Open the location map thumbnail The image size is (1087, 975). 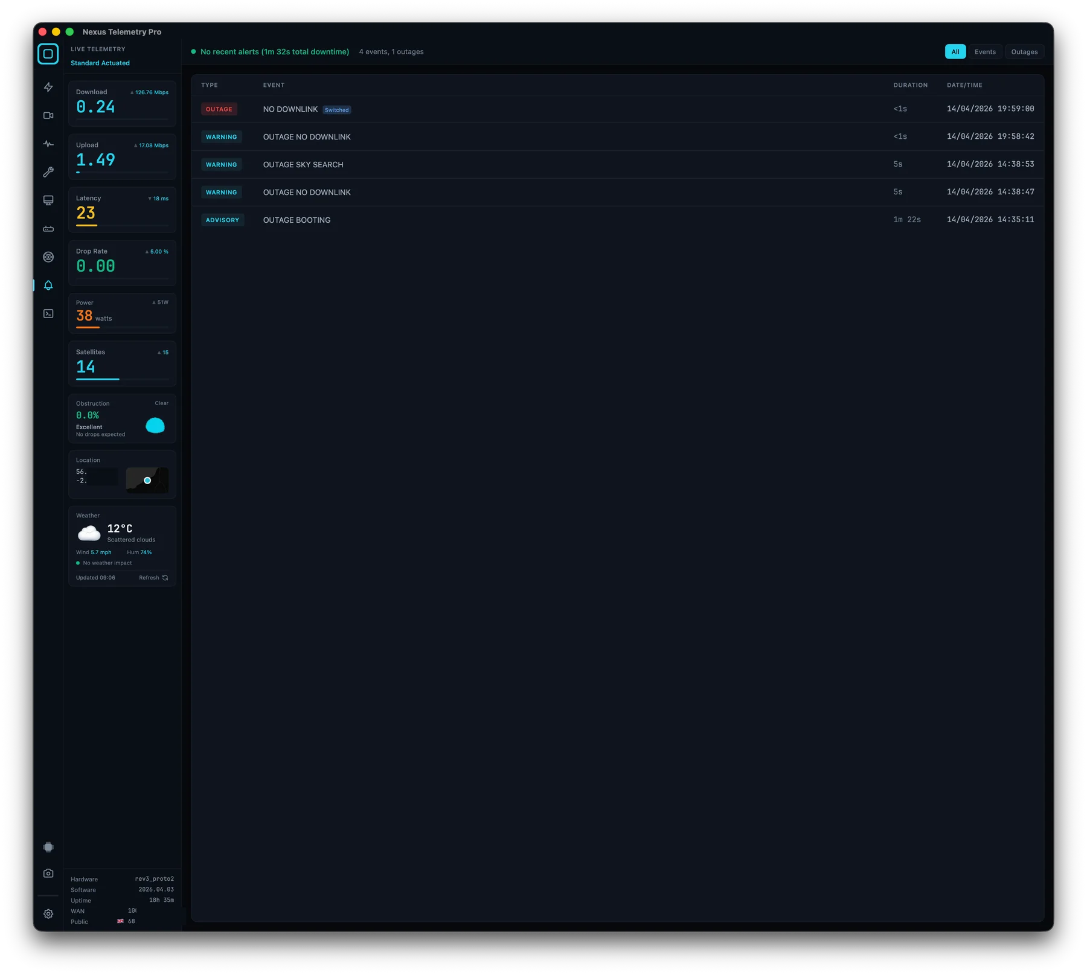(x=147, y=480)
